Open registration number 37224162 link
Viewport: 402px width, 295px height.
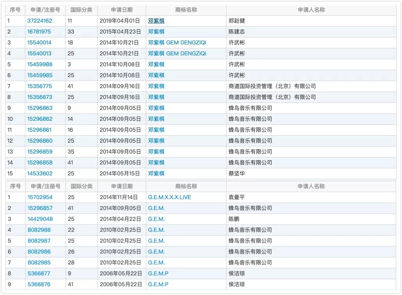tap(39, 21)
